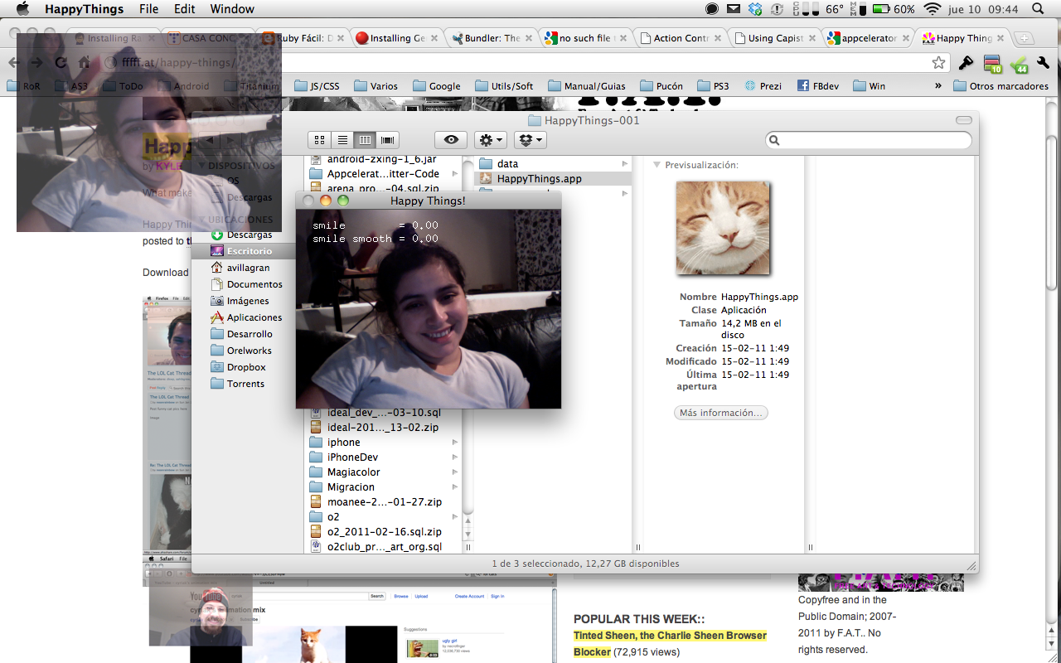The width and height of the screenshot is (1061, 663).
Task: Open Otros marcadores folder
Action: click(x=1000, y=85)
